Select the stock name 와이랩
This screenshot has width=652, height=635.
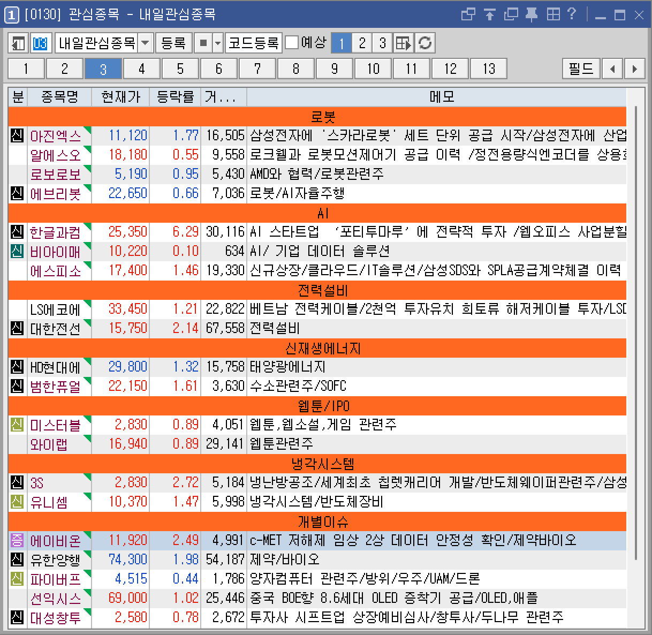[x=49, y=444]
